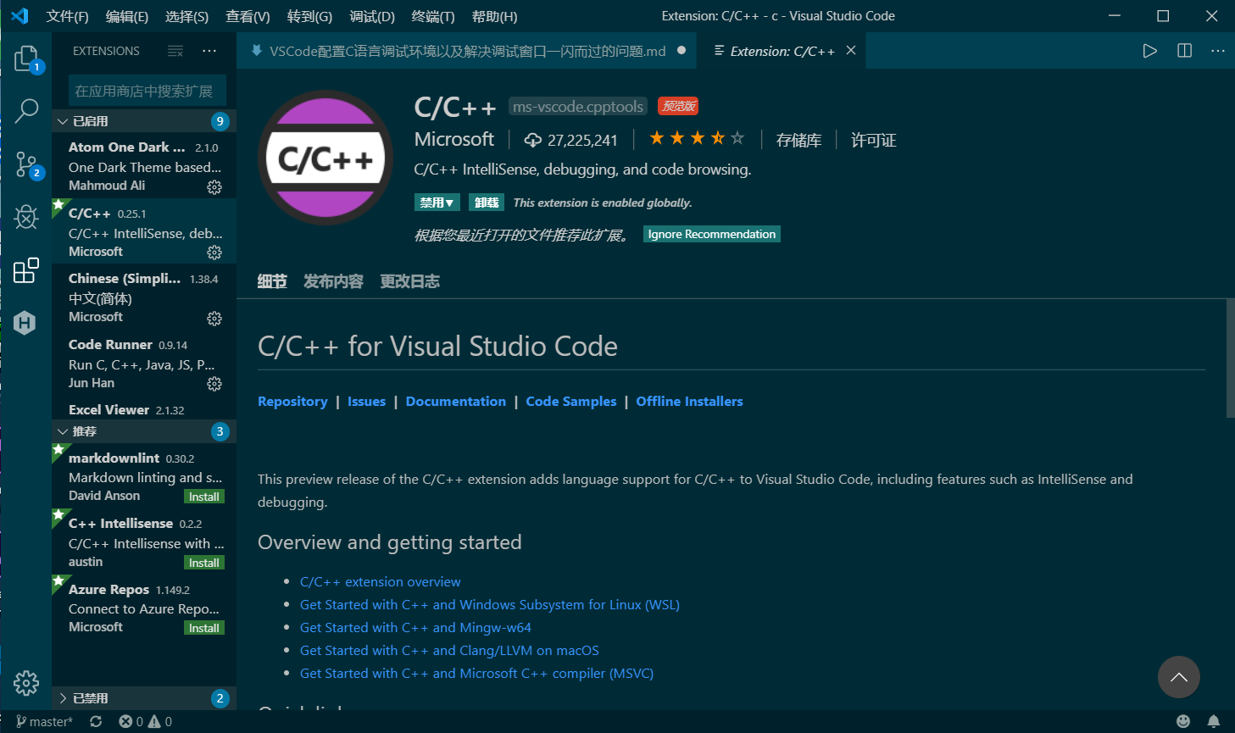Select the Extensions view icon
Viewport: 1235px width, 733px height.
(x=26, y=270)
